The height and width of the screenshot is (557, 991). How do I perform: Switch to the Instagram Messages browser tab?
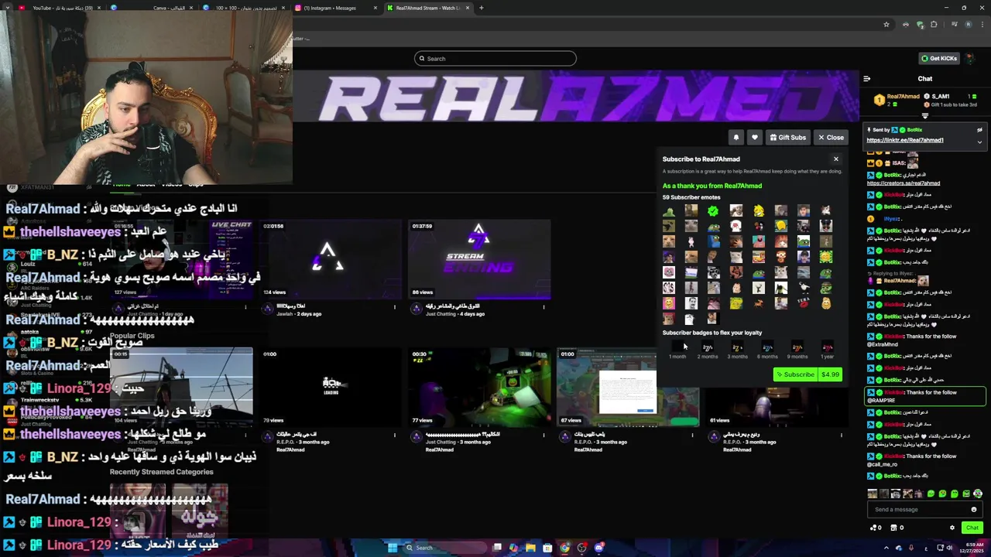coord(337,8)
